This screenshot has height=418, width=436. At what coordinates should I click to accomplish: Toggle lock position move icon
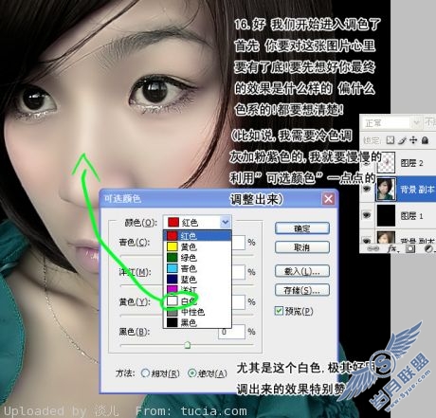point(413,140)
